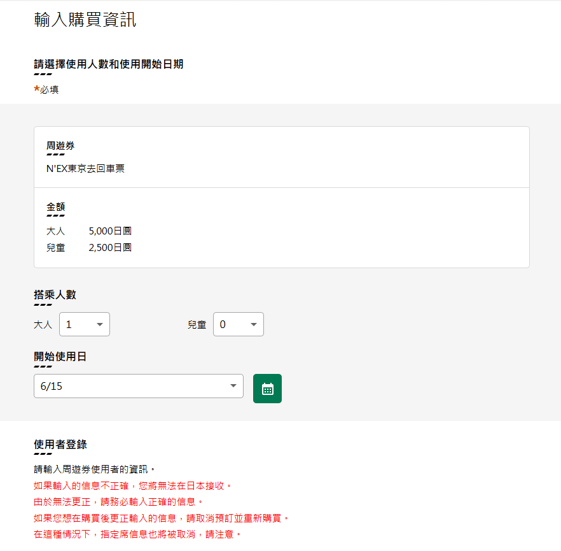561x551 pixels.
Task: Click the 大人 label beside the passenger dropdown
Action: pos(43,325)
